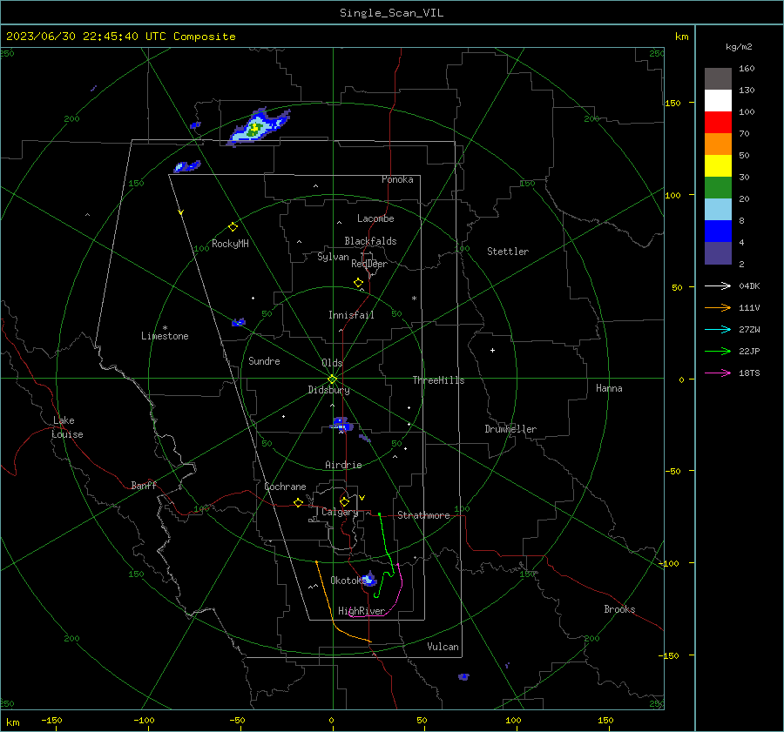The width and height of the screenshot is (784, 732).
Task: Select the white 100-130 color swatch
Action: click(x=718, y=101)
